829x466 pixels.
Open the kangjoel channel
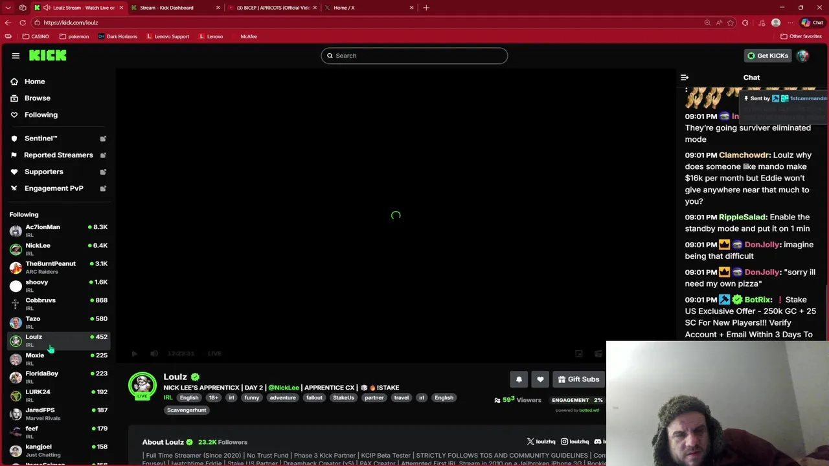[x=58, y=450]
